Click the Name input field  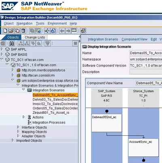click(146, 53)
